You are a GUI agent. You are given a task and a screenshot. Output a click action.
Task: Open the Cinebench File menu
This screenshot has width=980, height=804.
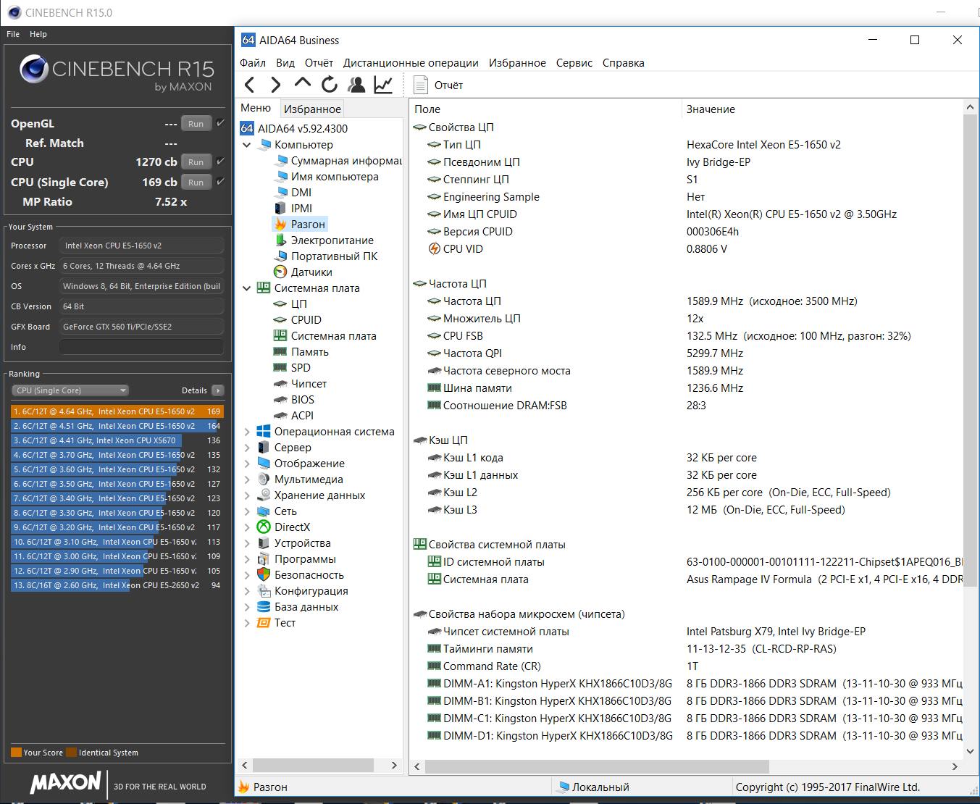(13, 34)
